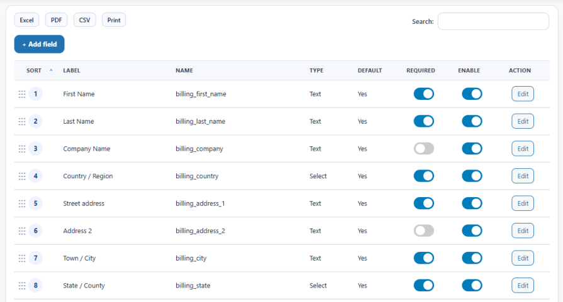
Task: Sort table by TYPE column header
Action: point(316,70)
